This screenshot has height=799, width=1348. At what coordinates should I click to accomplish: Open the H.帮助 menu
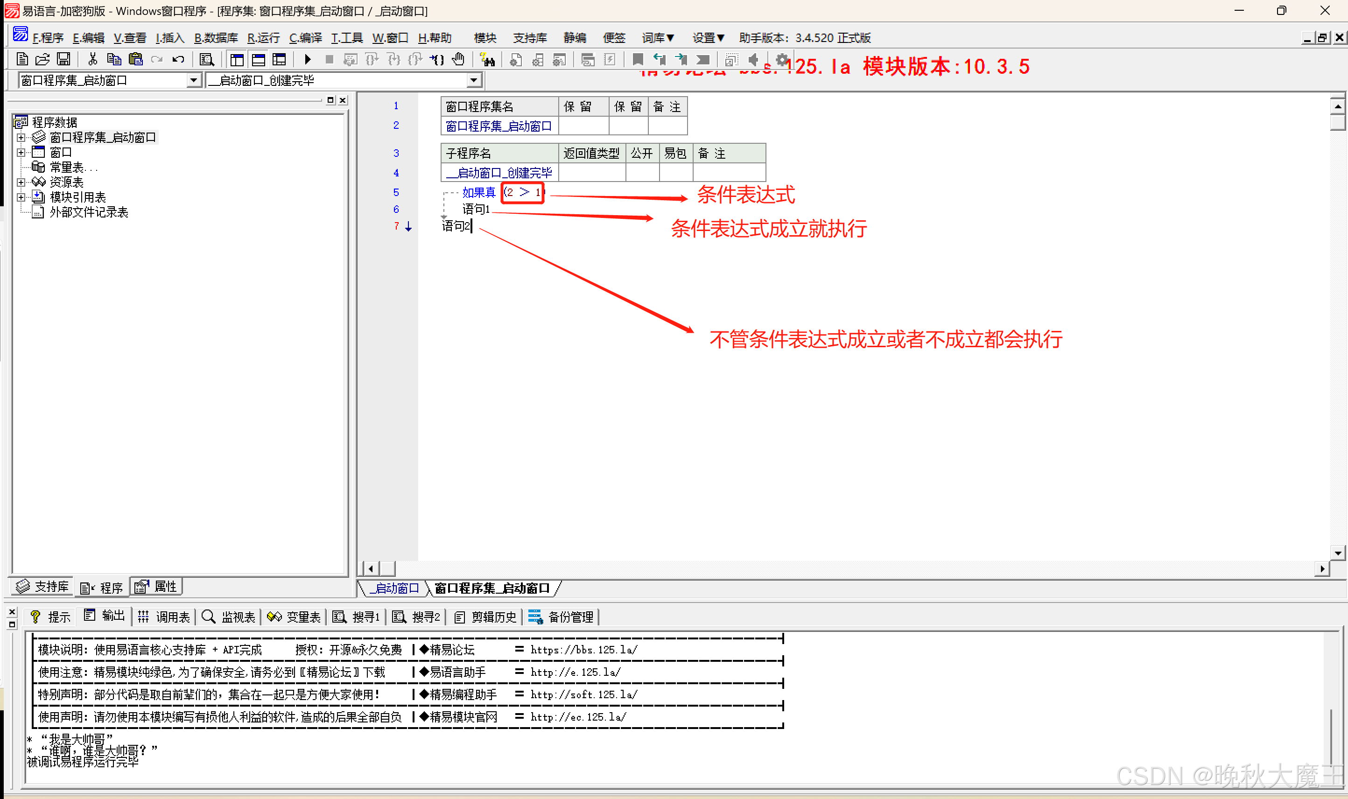point(435,38)
